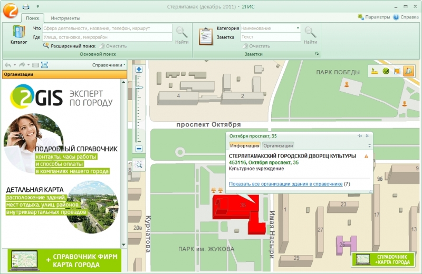Screen dimensions: 422x274
Task: Click the map zoom slider handle
Action: pyautogui.click(x=139, y=87)
